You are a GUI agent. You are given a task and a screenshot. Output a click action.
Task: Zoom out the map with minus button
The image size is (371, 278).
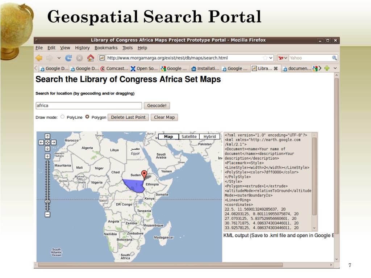47,214
